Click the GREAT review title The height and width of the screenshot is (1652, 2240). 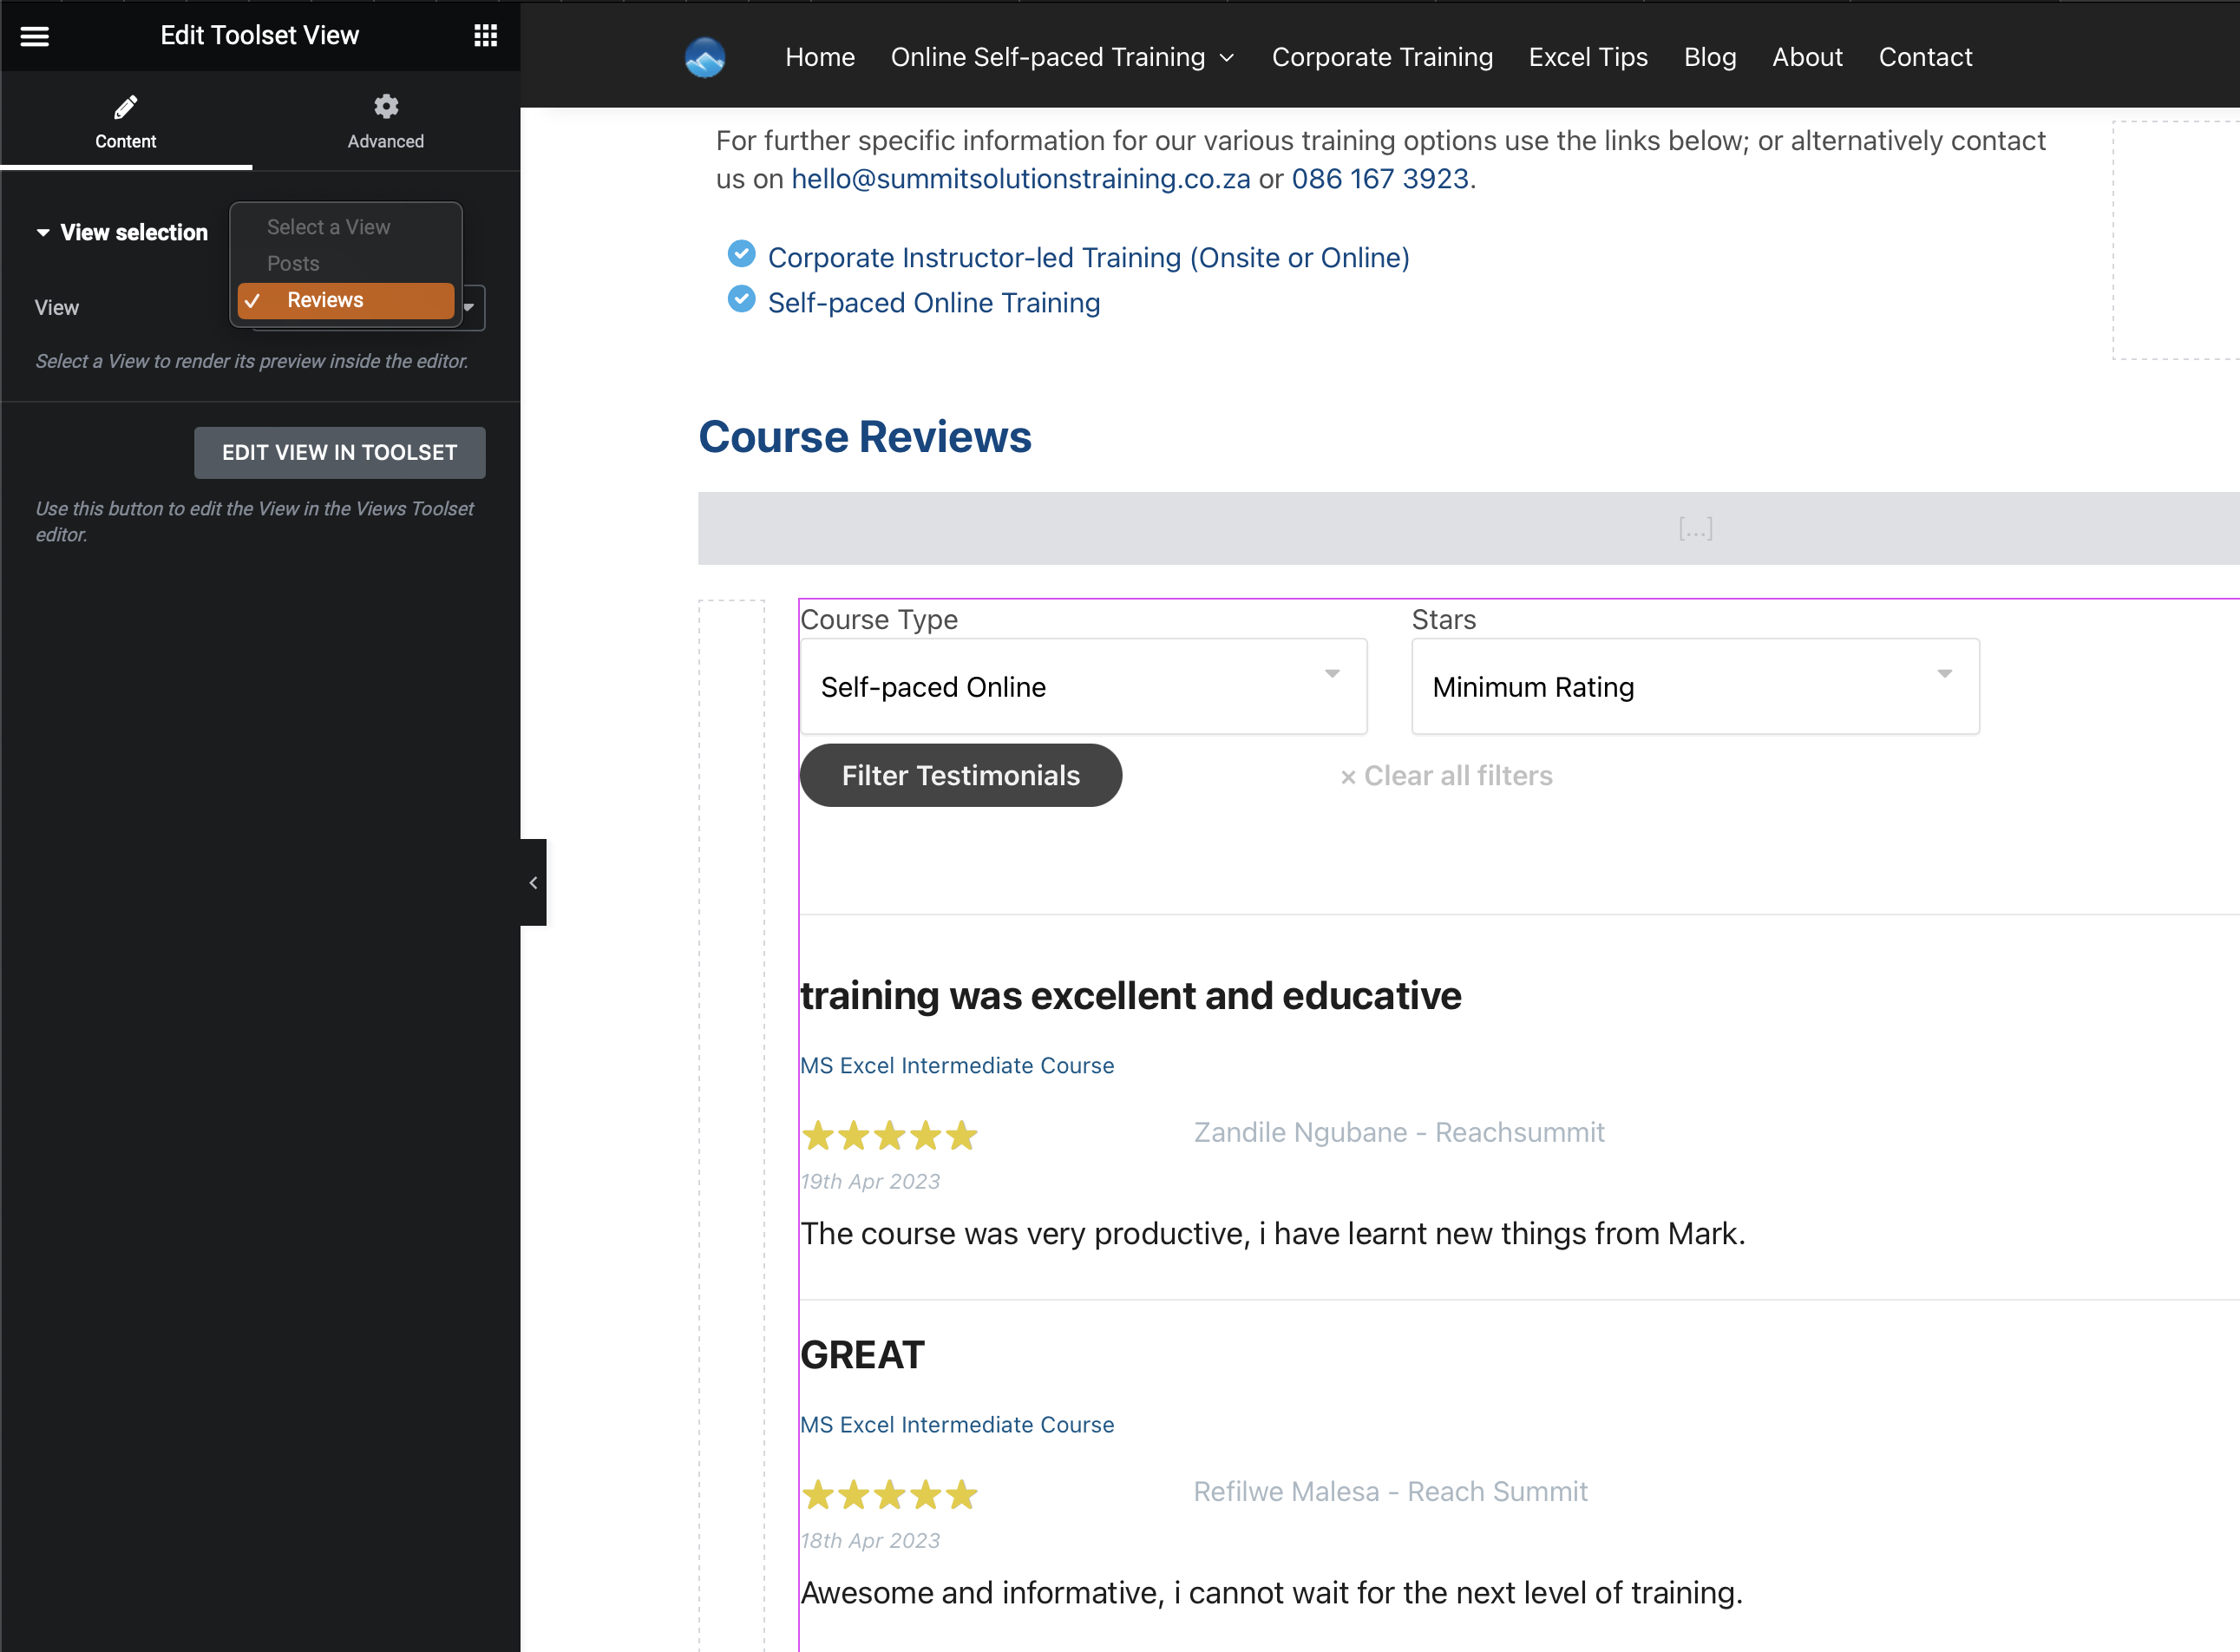tap(863, 1355)
